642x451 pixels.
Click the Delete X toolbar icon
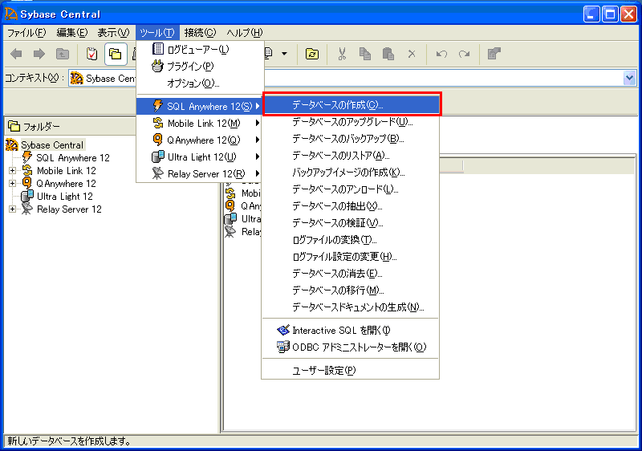[412, 54]
